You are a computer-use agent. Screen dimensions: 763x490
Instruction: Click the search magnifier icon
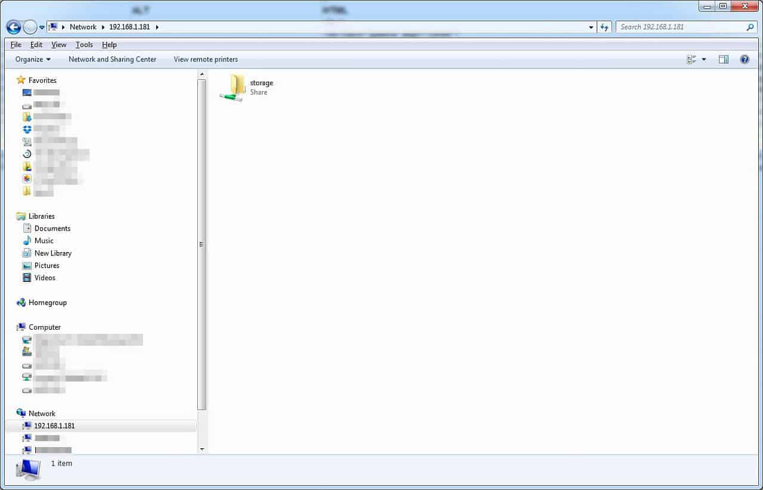[x=750, y=27]
